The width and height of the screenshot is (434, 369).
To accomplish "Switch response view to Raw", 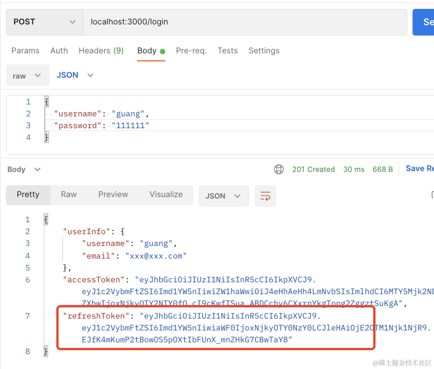I will click(69, 195).
